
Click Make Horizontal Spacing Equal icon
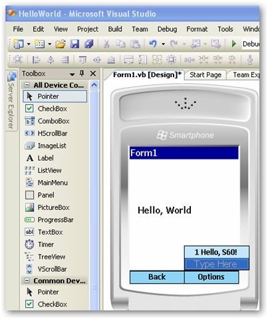tap(190, 60)
